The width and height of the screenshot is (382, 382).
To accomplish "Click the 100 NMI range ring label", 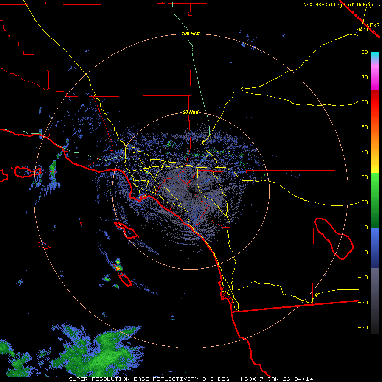I will click(x=191, y=34).
